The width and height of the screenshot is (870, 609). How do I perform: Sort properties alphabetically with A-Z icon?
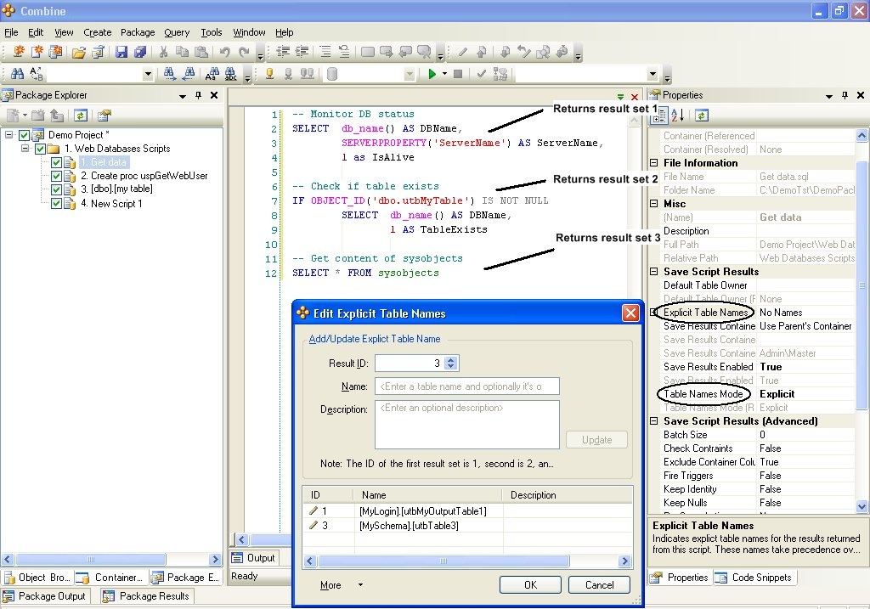click(677, 116)
